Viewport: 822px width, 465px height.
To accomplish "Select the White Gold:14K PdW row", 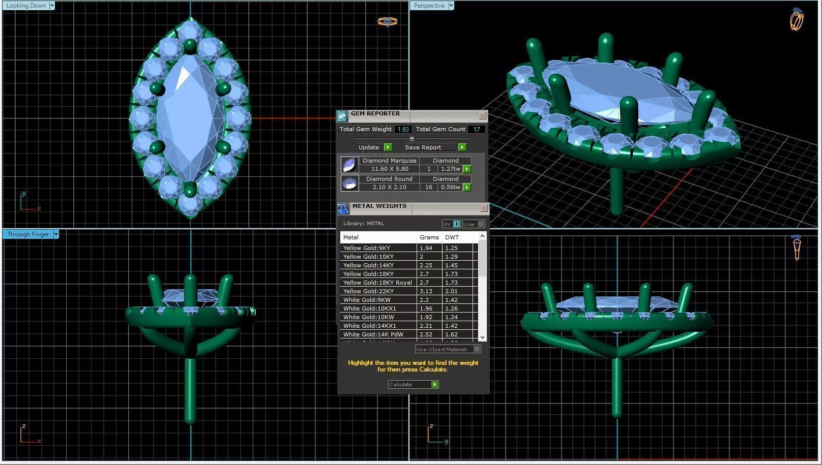I will tap(409, 334).
